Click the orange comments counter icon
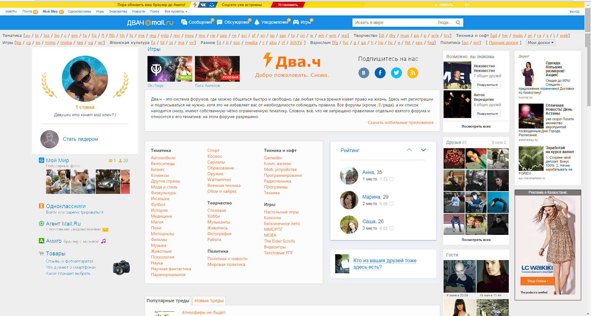591x316 pixels. click(111, 161)
